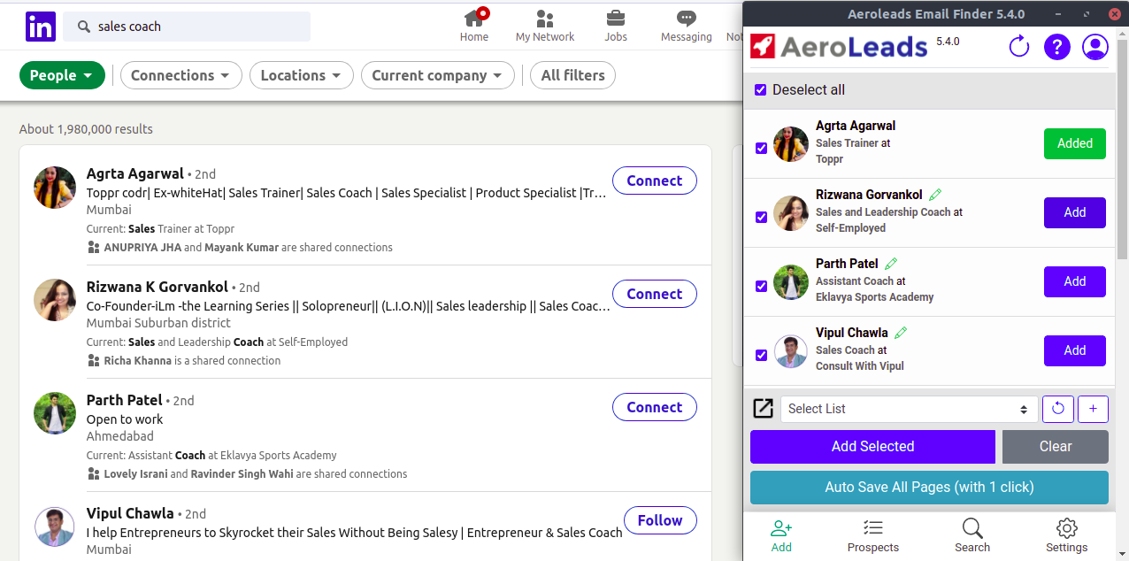Open Rizwana K Gorvankol's profile name link
The width and height of the screenshot is (1129, 561).
[x=157, y=287]
